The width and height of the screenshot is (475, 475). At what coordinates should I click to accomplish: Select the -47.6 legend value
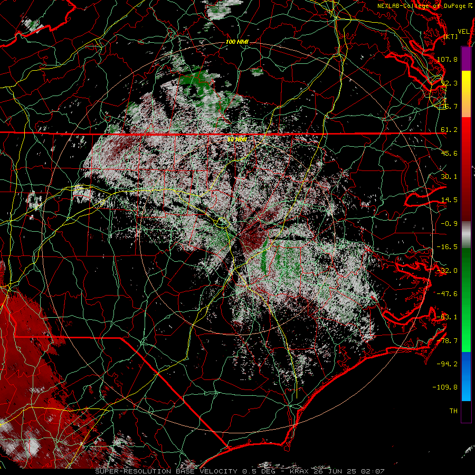[x=447, y=294]
